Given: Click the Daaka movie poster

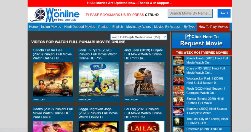Looking at the screenshot, I should coord(53,127).
